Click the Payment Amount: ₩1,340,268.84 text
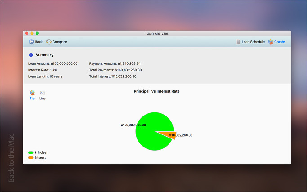 115,63
